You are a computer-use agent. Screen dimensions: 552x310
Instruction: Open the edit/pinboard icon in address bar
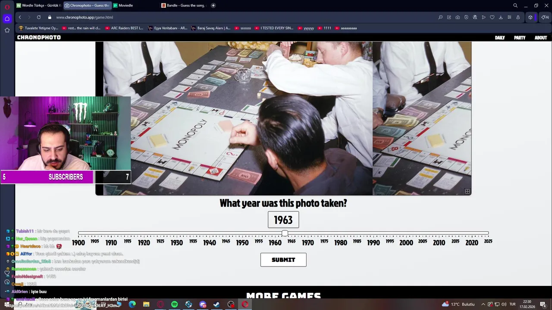click(449, 17)
